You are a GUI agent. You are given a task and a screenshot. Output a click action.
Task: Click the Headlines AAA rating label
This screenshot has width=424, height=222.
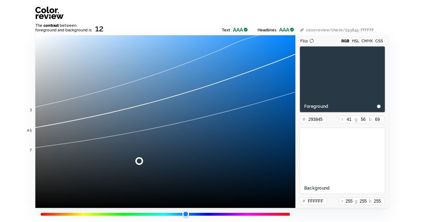(284, 30)
